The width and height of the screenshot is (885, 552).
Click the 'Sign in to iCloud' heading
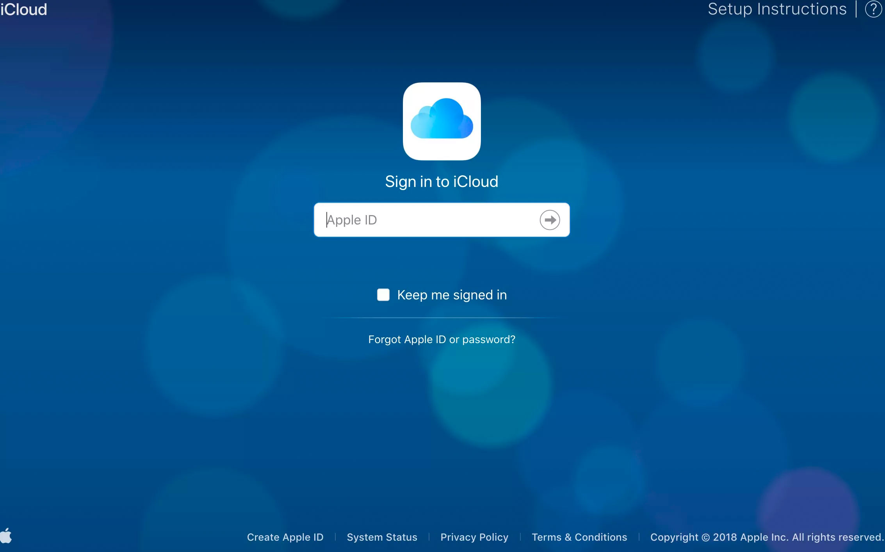click(x=442, y=182)
